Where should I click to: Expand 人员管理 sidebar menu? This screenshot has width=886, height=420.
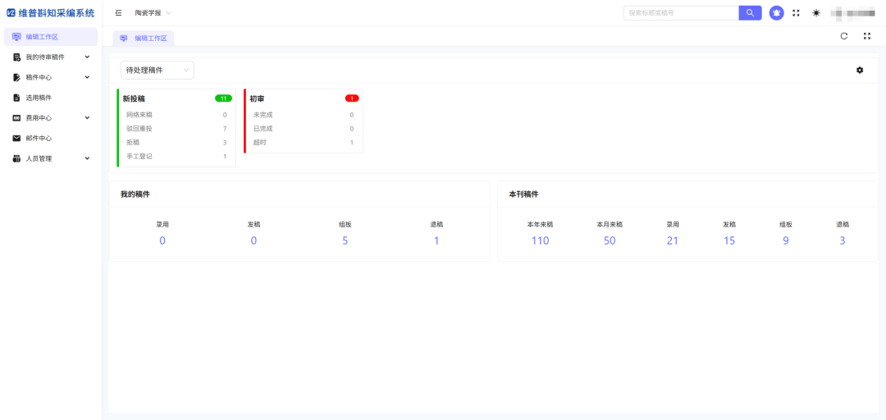pos(51,158)
